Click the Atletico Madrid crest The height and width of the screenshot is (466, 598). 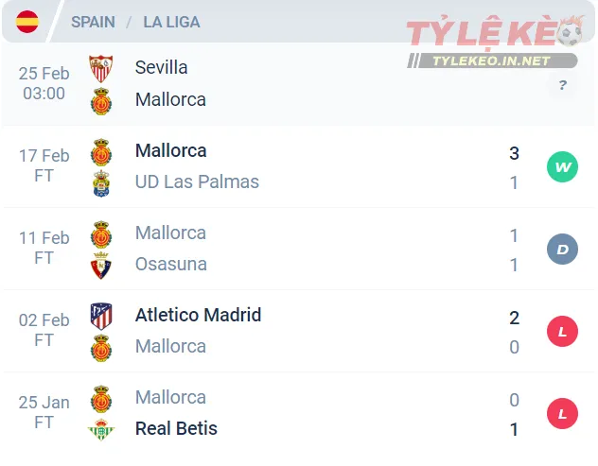click(100, 316)
